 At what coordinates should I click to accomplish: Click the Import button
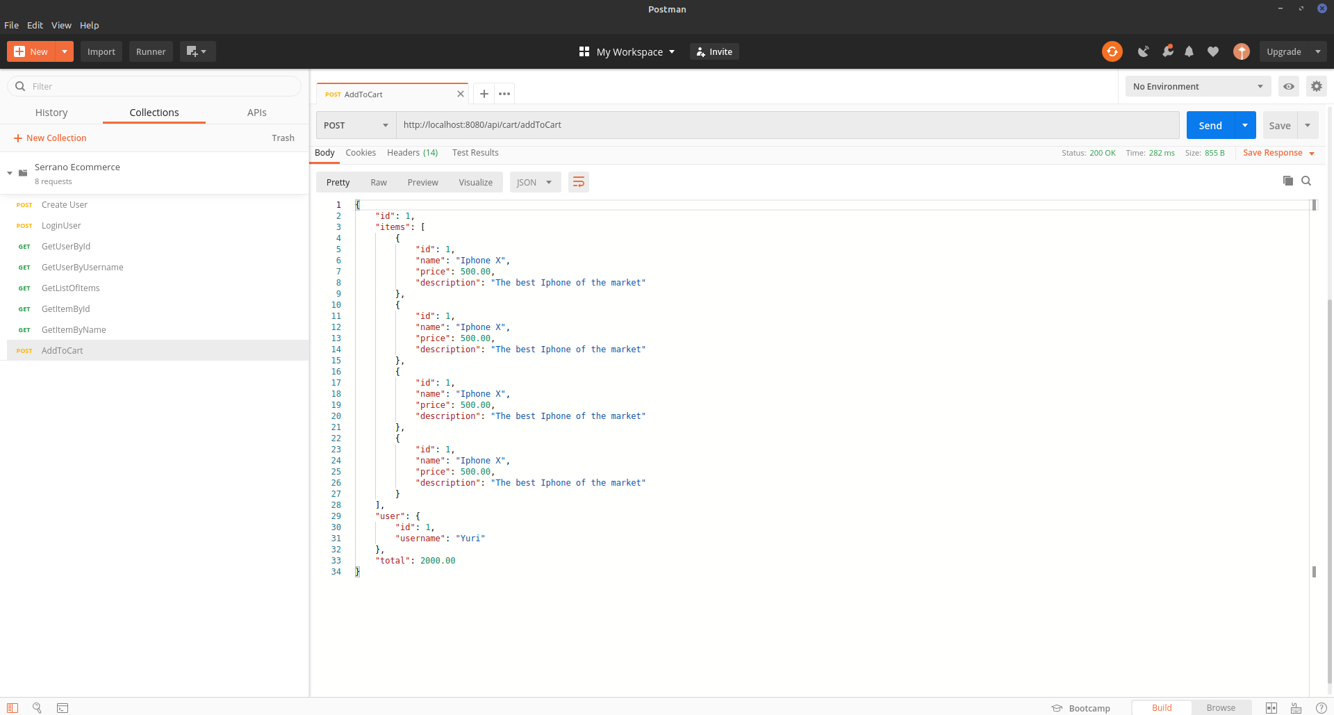click(101, 51)
